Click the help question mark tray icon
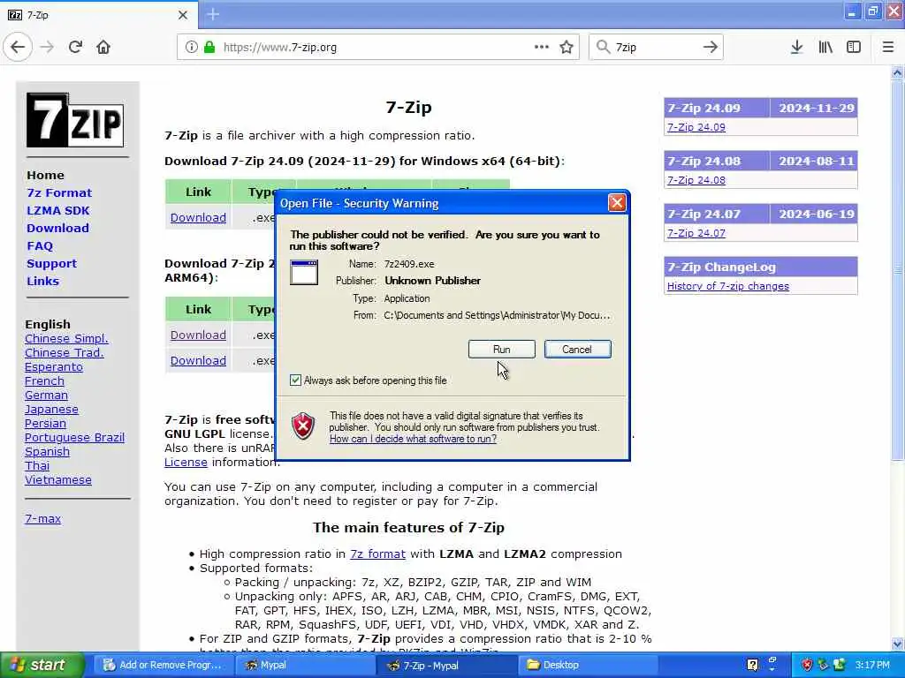This screenshot has width=905, height=678. pos(753,665)
